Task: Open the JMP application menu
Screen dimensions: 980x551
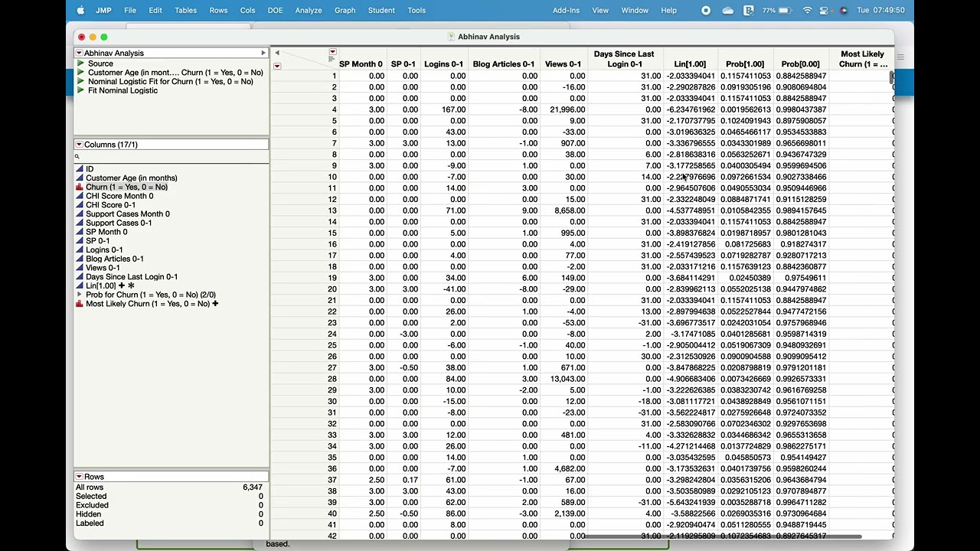Action: (103, 10)
